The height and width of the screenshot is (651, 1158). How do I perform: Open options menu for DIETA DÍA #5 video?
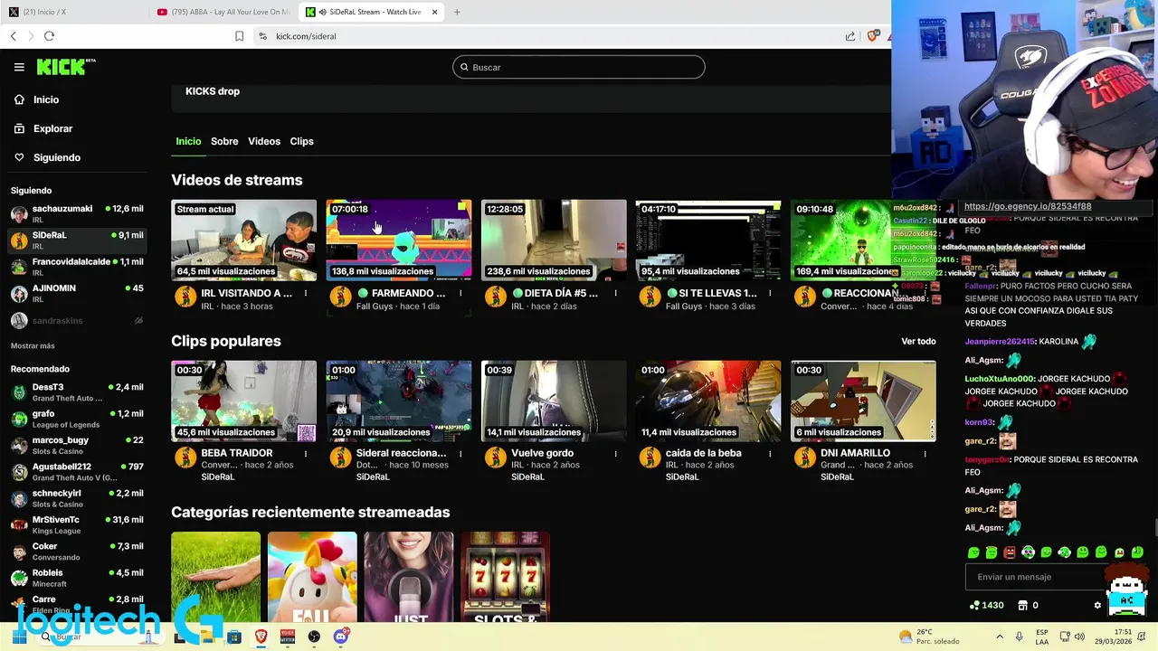click(615, 293)
